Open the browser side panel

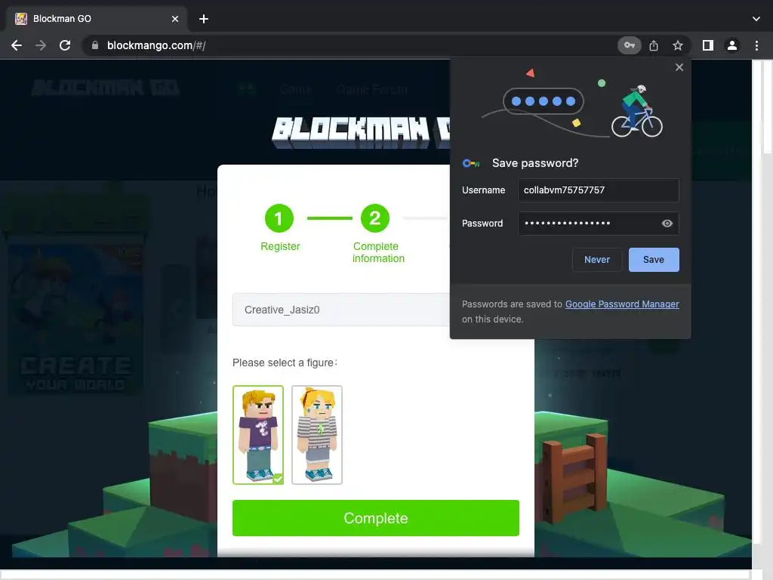pos(708,45)
